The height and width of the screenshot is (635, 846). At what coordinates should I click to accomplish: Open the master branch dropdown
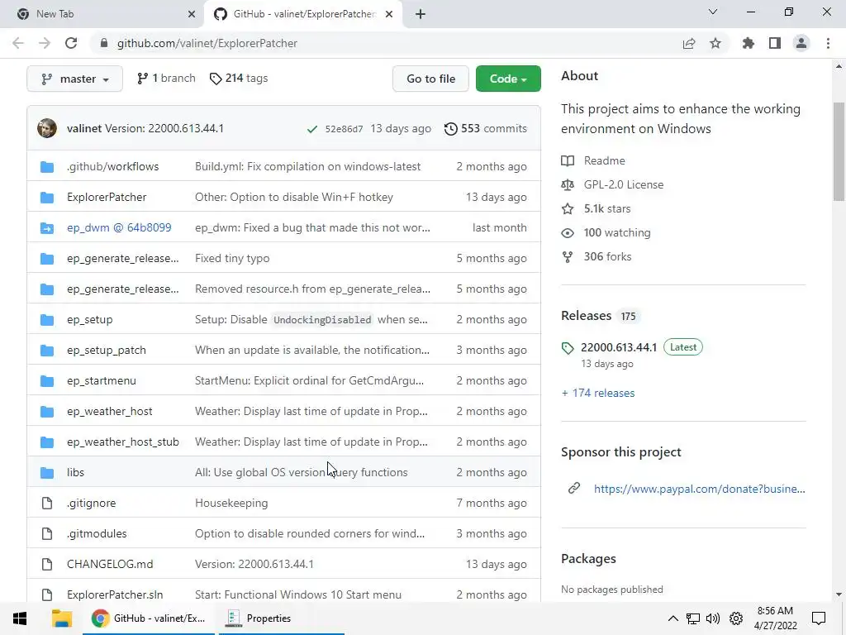[x=75, y=79]
